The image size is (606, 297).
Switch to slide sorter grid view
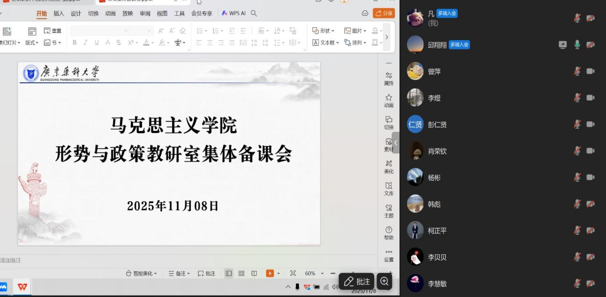[242, 274]
